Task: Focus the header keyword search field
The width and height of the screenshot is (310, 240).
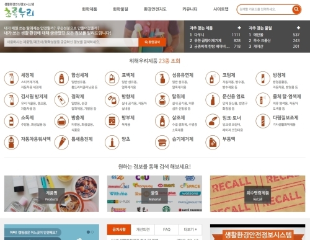Action: click(x=265, y=9)
